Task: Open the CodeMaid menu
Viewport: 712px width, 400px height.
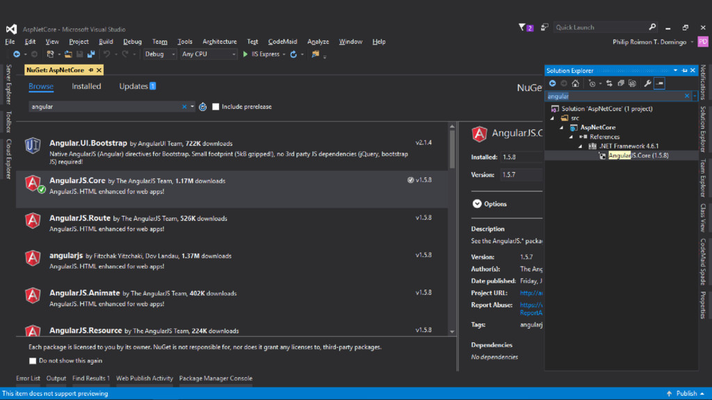Action: (282, 42)
